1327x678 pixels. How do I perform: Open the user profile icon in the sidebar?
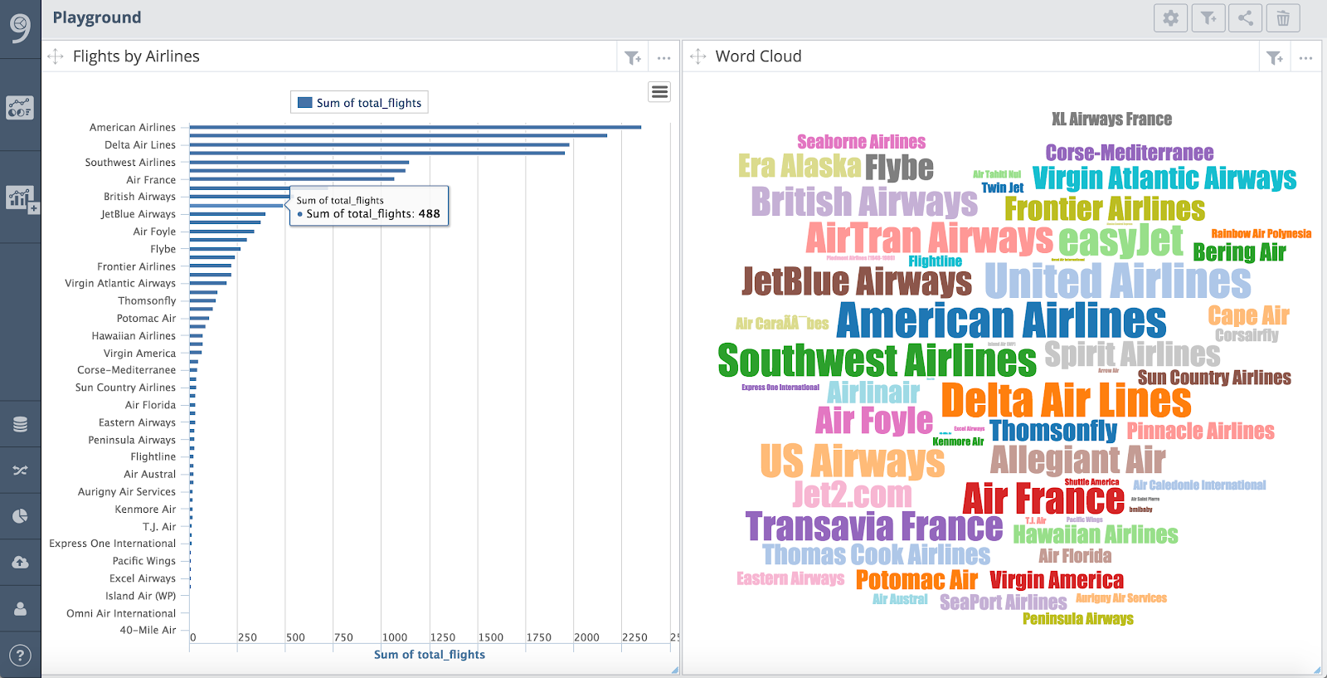pos(20,608)
